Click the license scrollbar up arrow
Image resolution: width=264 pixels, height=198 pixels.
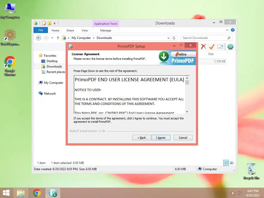pos(187,78)
